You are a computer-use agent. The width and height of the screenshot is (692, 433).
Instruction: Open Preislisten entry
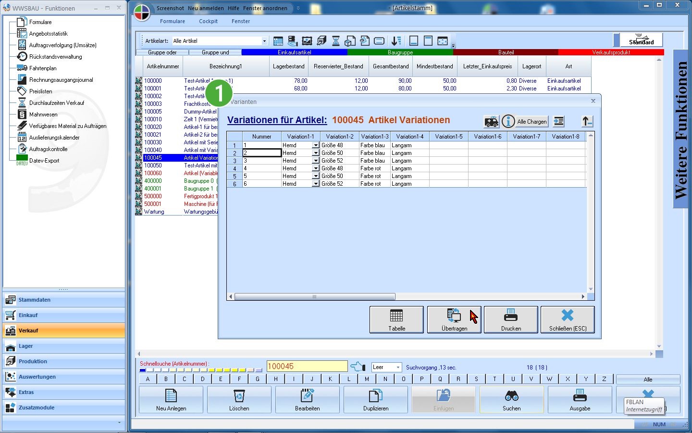pos(40,91)
